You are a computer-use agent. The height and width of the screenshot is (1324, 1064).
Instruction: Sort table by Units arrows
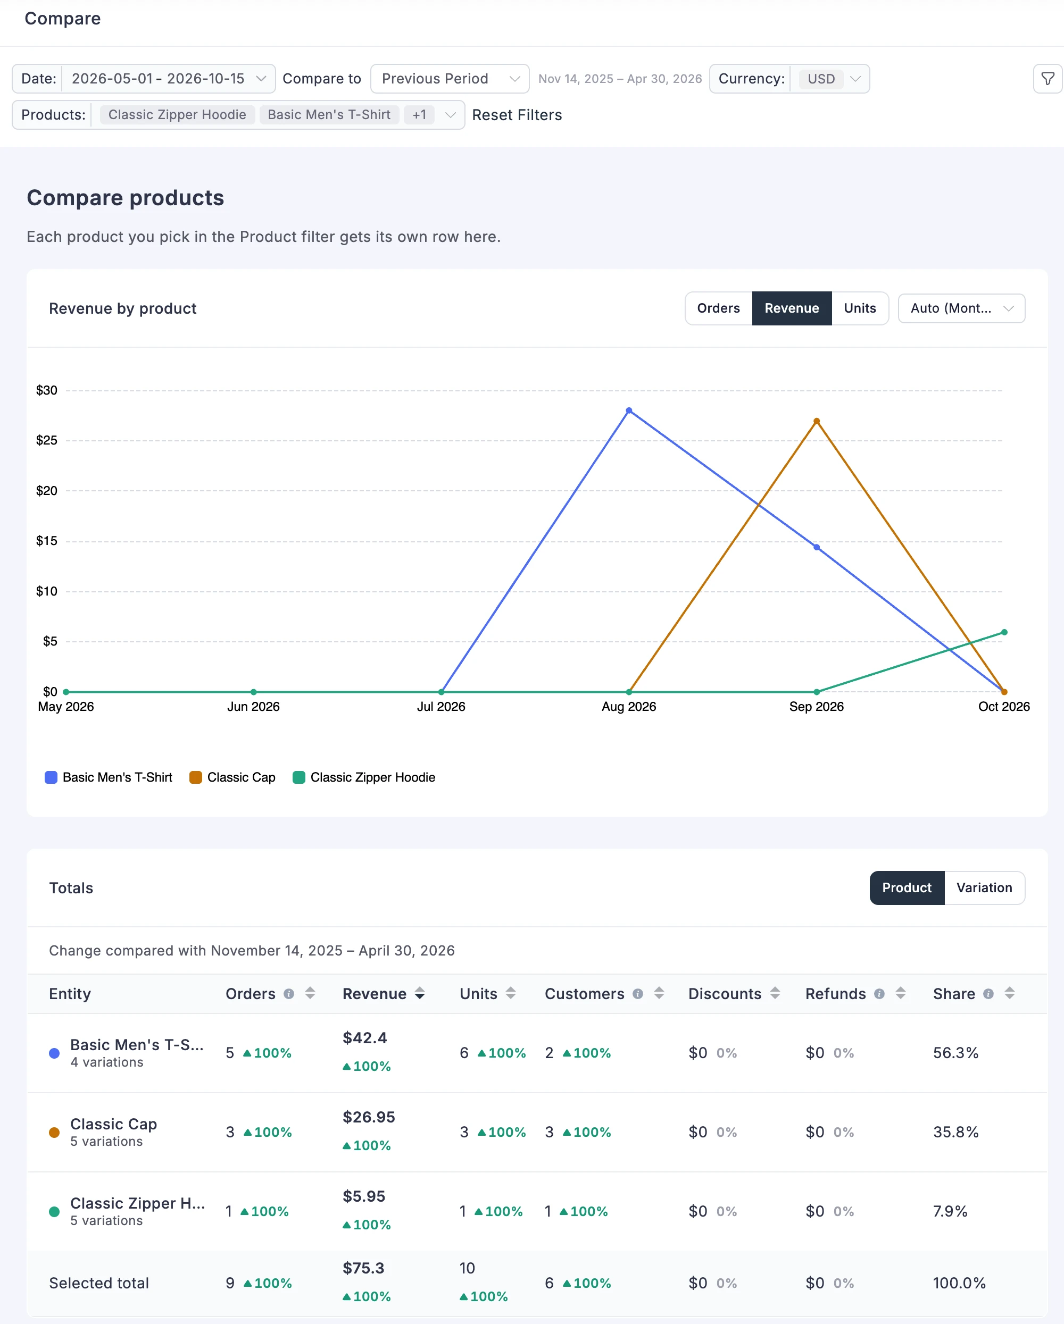[511, 993]
